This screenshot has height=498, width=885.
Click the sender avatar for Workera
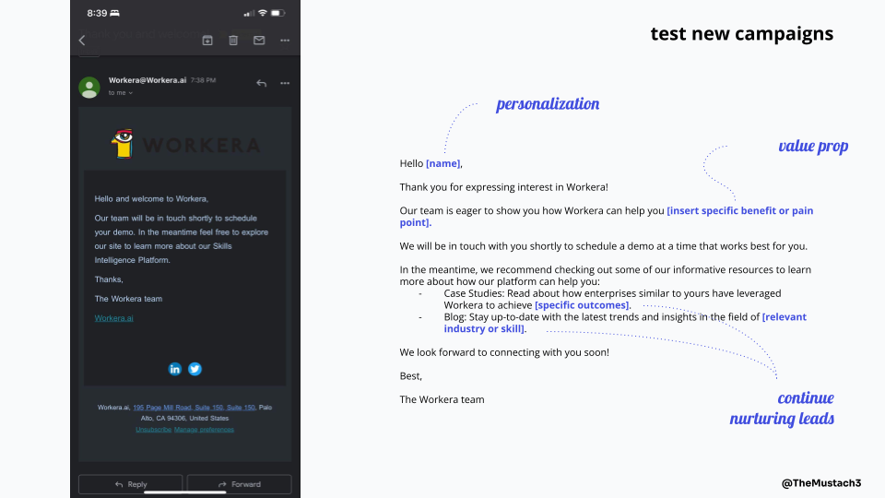pyautogui.click(x=89, y=87)
